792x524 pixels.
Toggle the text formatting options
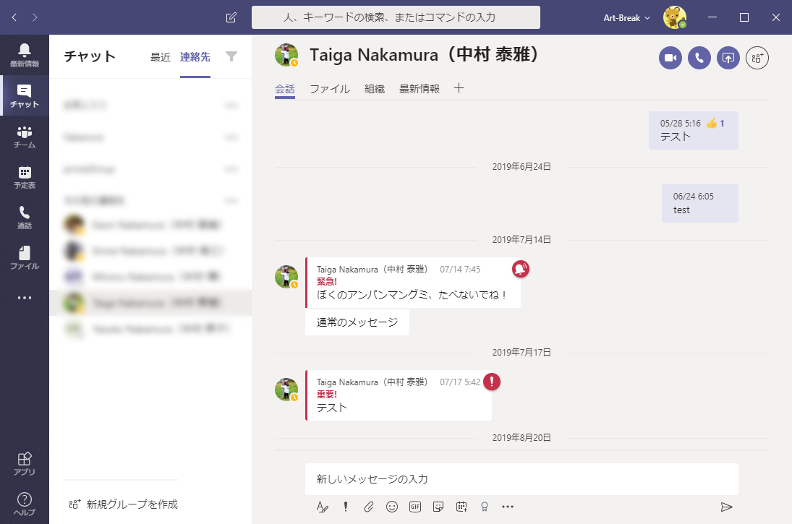tap(322, 507)
